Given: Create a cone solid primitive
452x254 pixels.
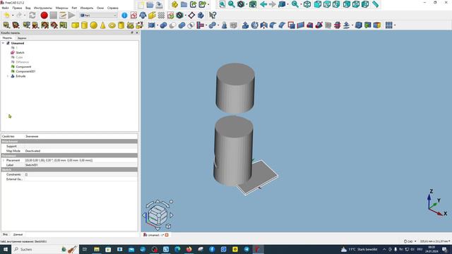Looking at the screenshot, I should [x=102, y=25].
